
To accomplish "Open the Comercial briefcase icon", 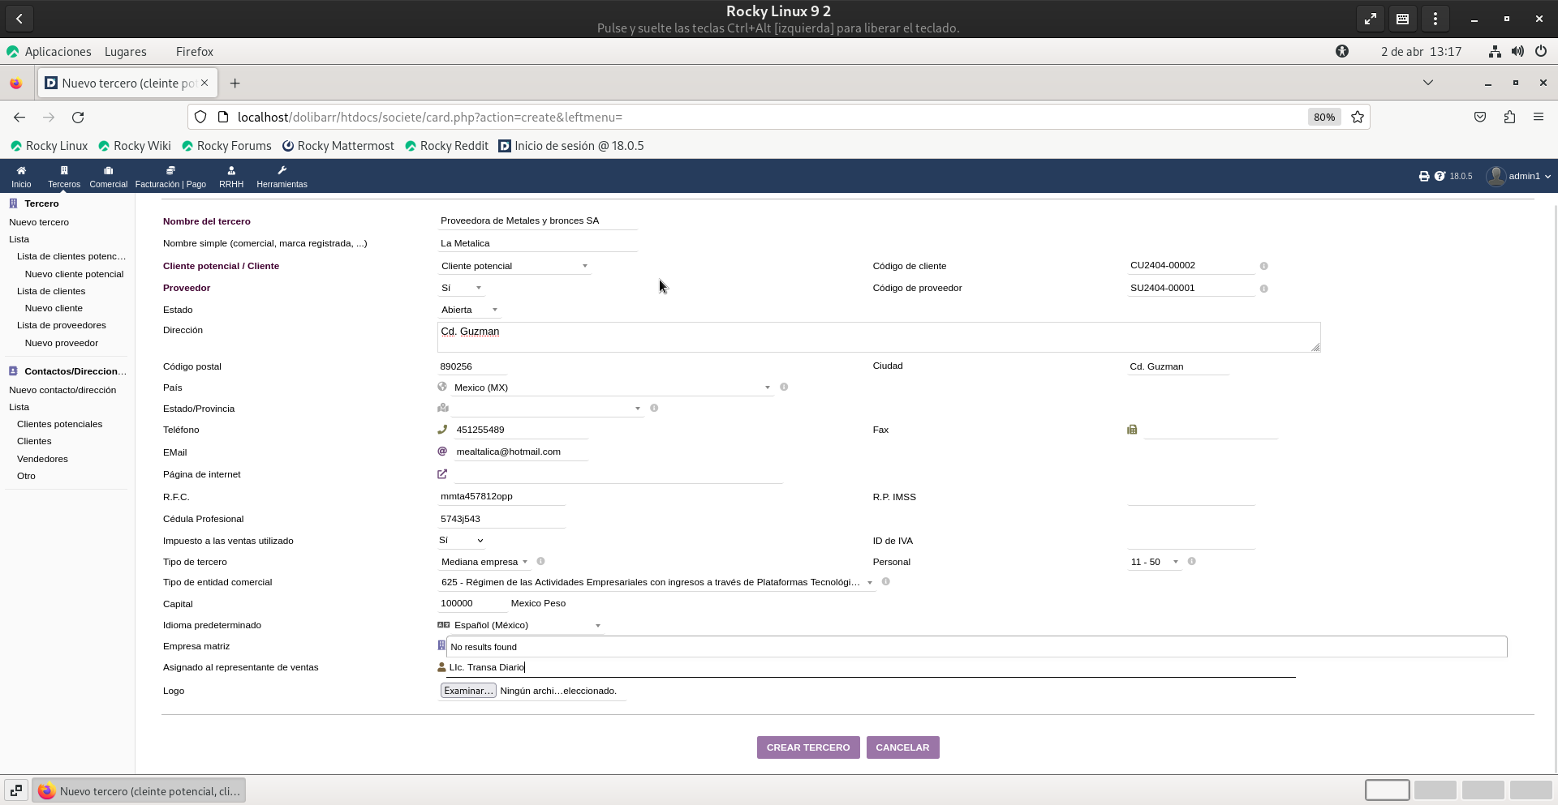I will [x=108, y=171].
